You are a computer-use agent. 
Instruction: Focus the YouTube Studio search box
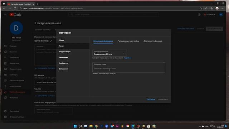(x=113, y=15)
